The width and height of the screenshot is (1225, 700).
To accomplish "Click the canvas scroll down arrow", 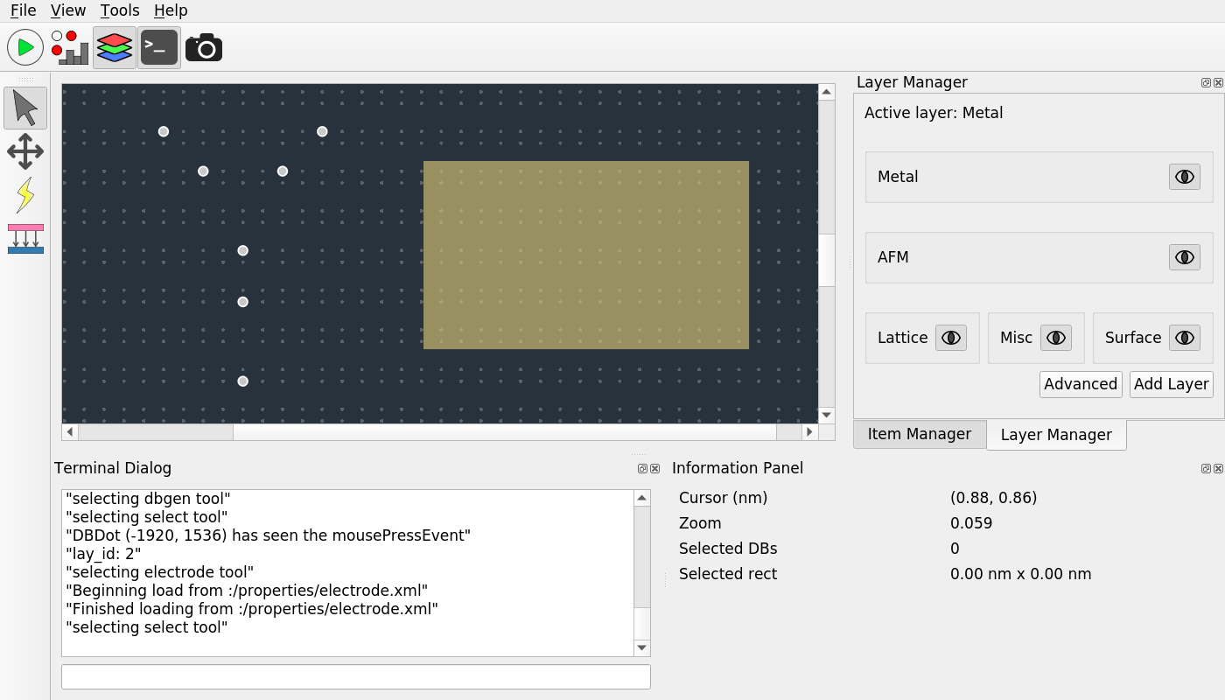I will point(827,415).
